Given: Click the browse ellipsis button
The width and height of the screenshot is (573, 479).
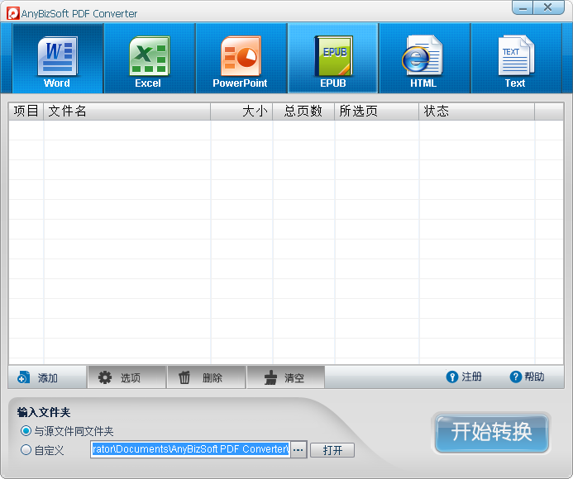Looking at the screenshot, I should pos(298,450).
